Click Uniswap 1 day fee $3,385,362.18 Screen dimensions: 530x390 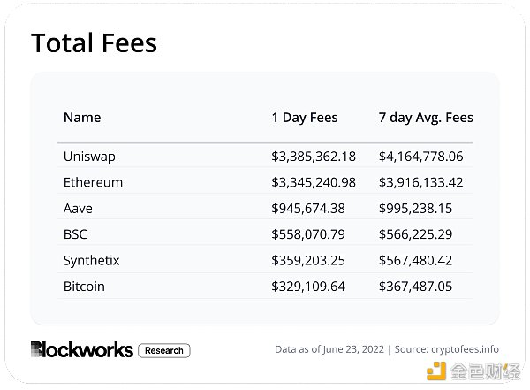(314, 157)
